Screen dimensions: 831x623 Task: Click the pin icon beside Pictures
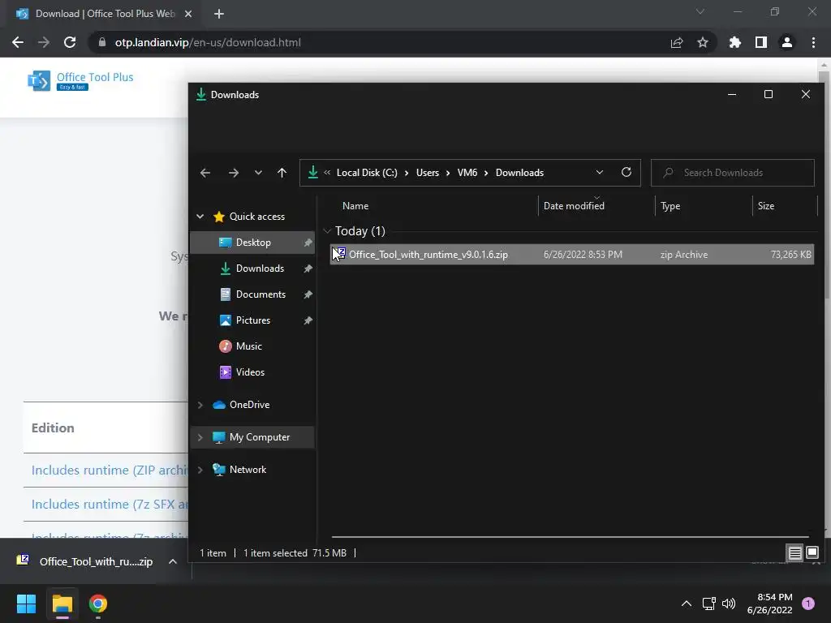[308, 320]
